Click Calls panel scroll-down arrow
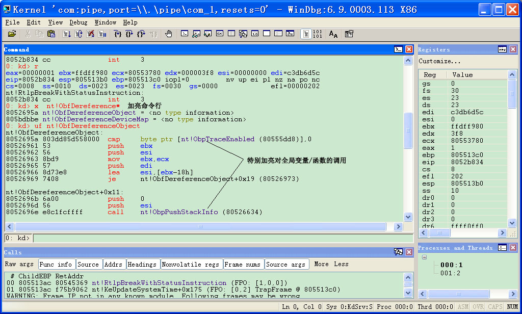Screen dimensions: 522x314 tap(408, 293)
